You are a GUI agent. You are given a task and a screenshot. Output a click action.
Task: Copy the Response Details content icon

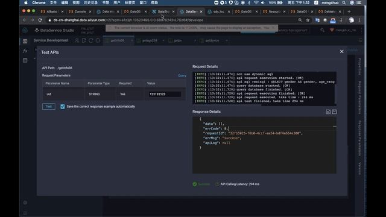(x=328, y=112)
